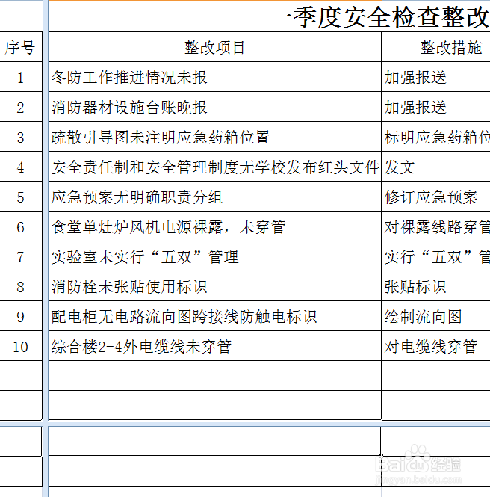This screenshot has width=490, height=497.
Task: Click serial number 2 cell
Action: [x=21, y=107]
